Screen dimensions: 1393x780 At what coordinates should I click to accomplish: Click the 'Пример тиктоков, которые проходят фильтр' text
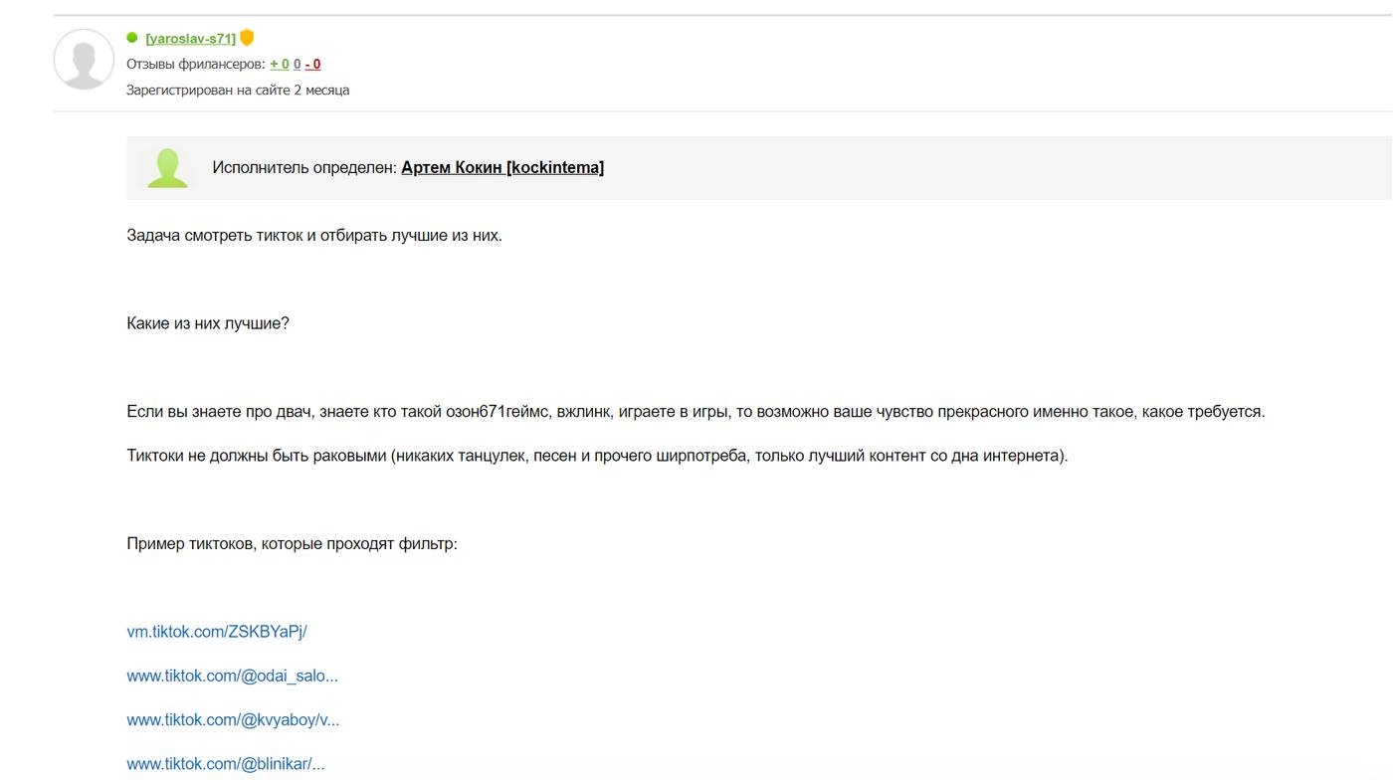[292, 543]
